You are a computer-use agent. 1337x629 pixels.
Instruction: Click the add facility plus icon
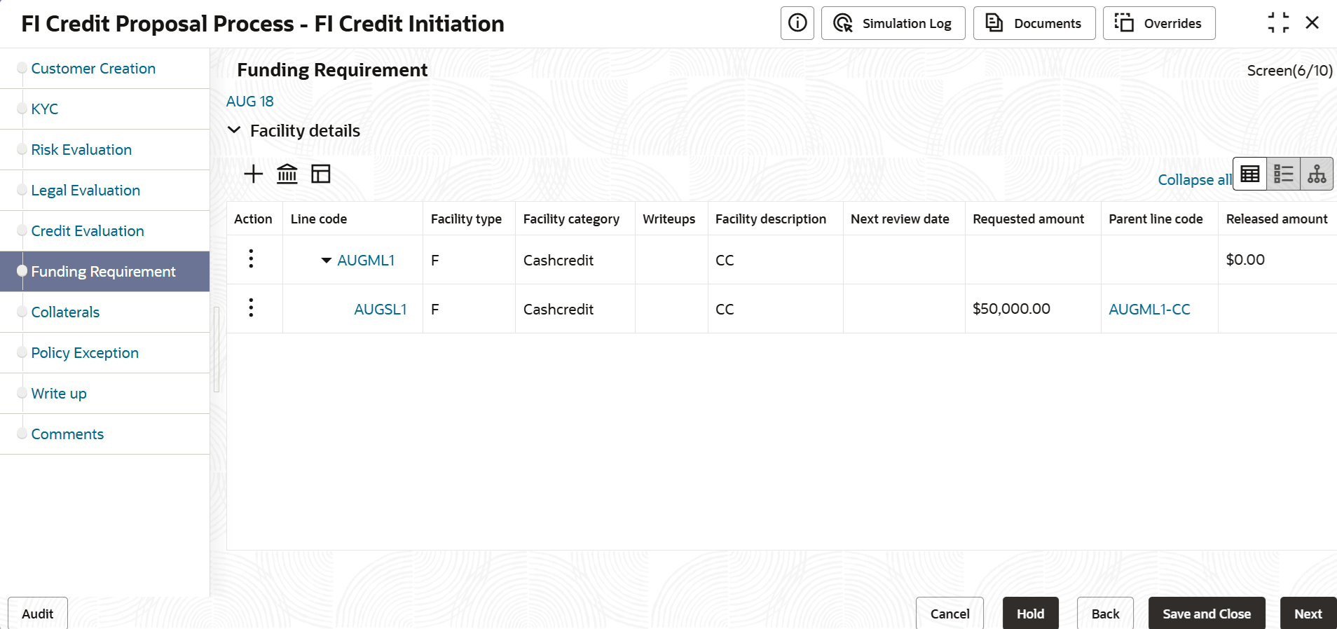[253, 174]
